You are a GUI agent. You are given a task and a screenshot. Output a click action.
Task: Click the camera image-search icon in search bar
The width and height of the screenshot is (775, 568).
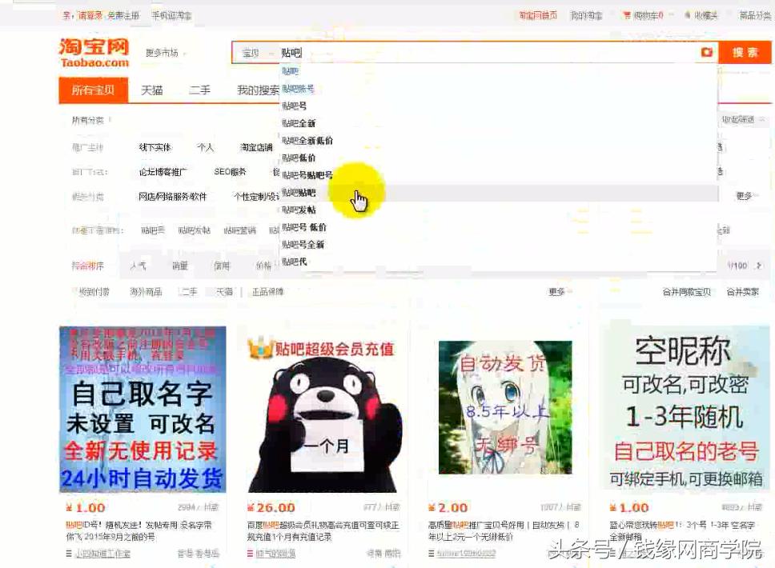point(705,52)
